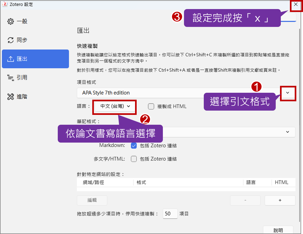The width and height of the screenshot is (303, 234).
Task: Click the item count field showing 50
Action: click(170, 214)
